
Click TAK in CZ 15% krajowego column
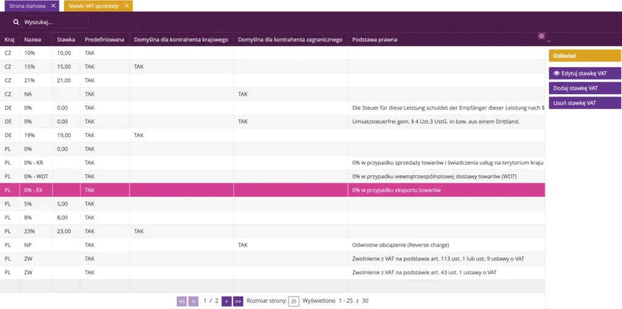(139, 67)
